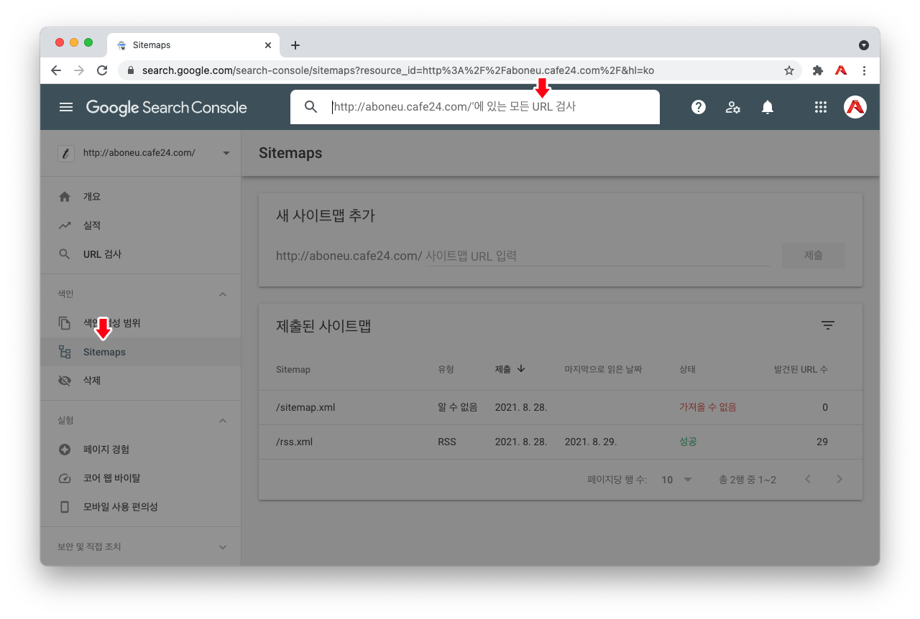
Task: Open the account avatar menu
Action: click(x=855, y=107)
